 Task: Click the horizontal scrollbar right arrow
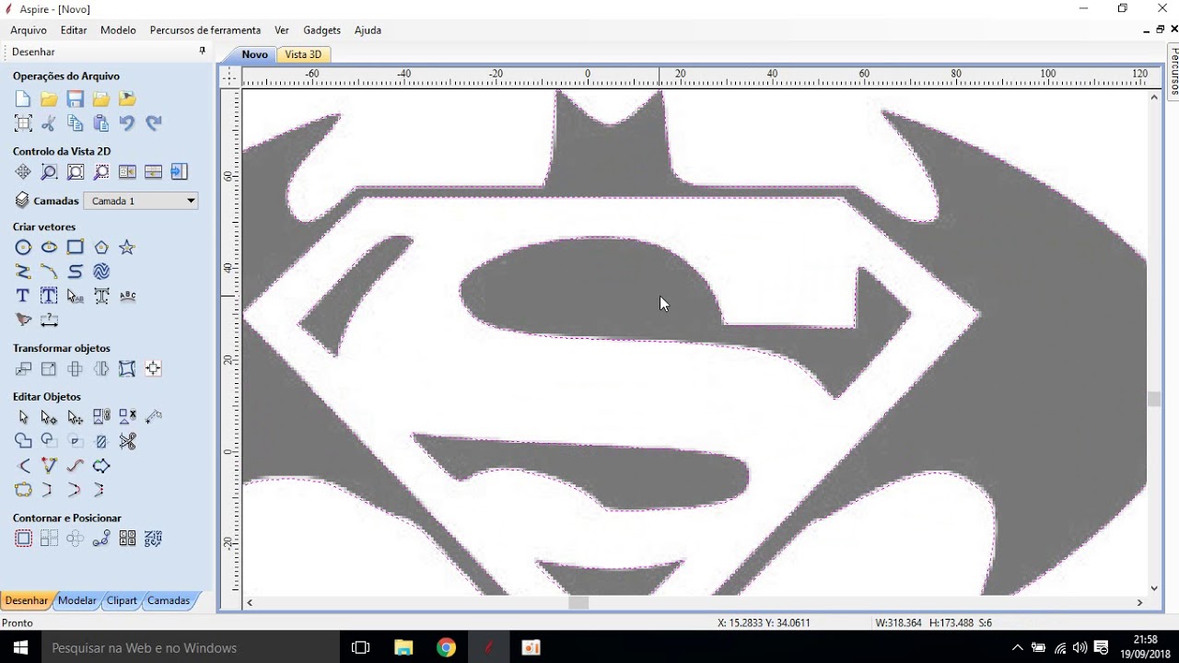click(1139, 602)
